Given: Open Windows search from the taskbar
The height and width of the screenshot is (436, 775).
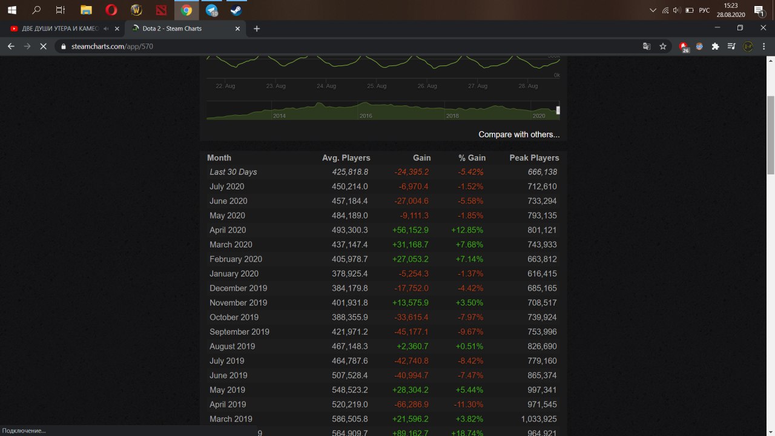Looking at the screenshot, I should [x=36, y=10].
